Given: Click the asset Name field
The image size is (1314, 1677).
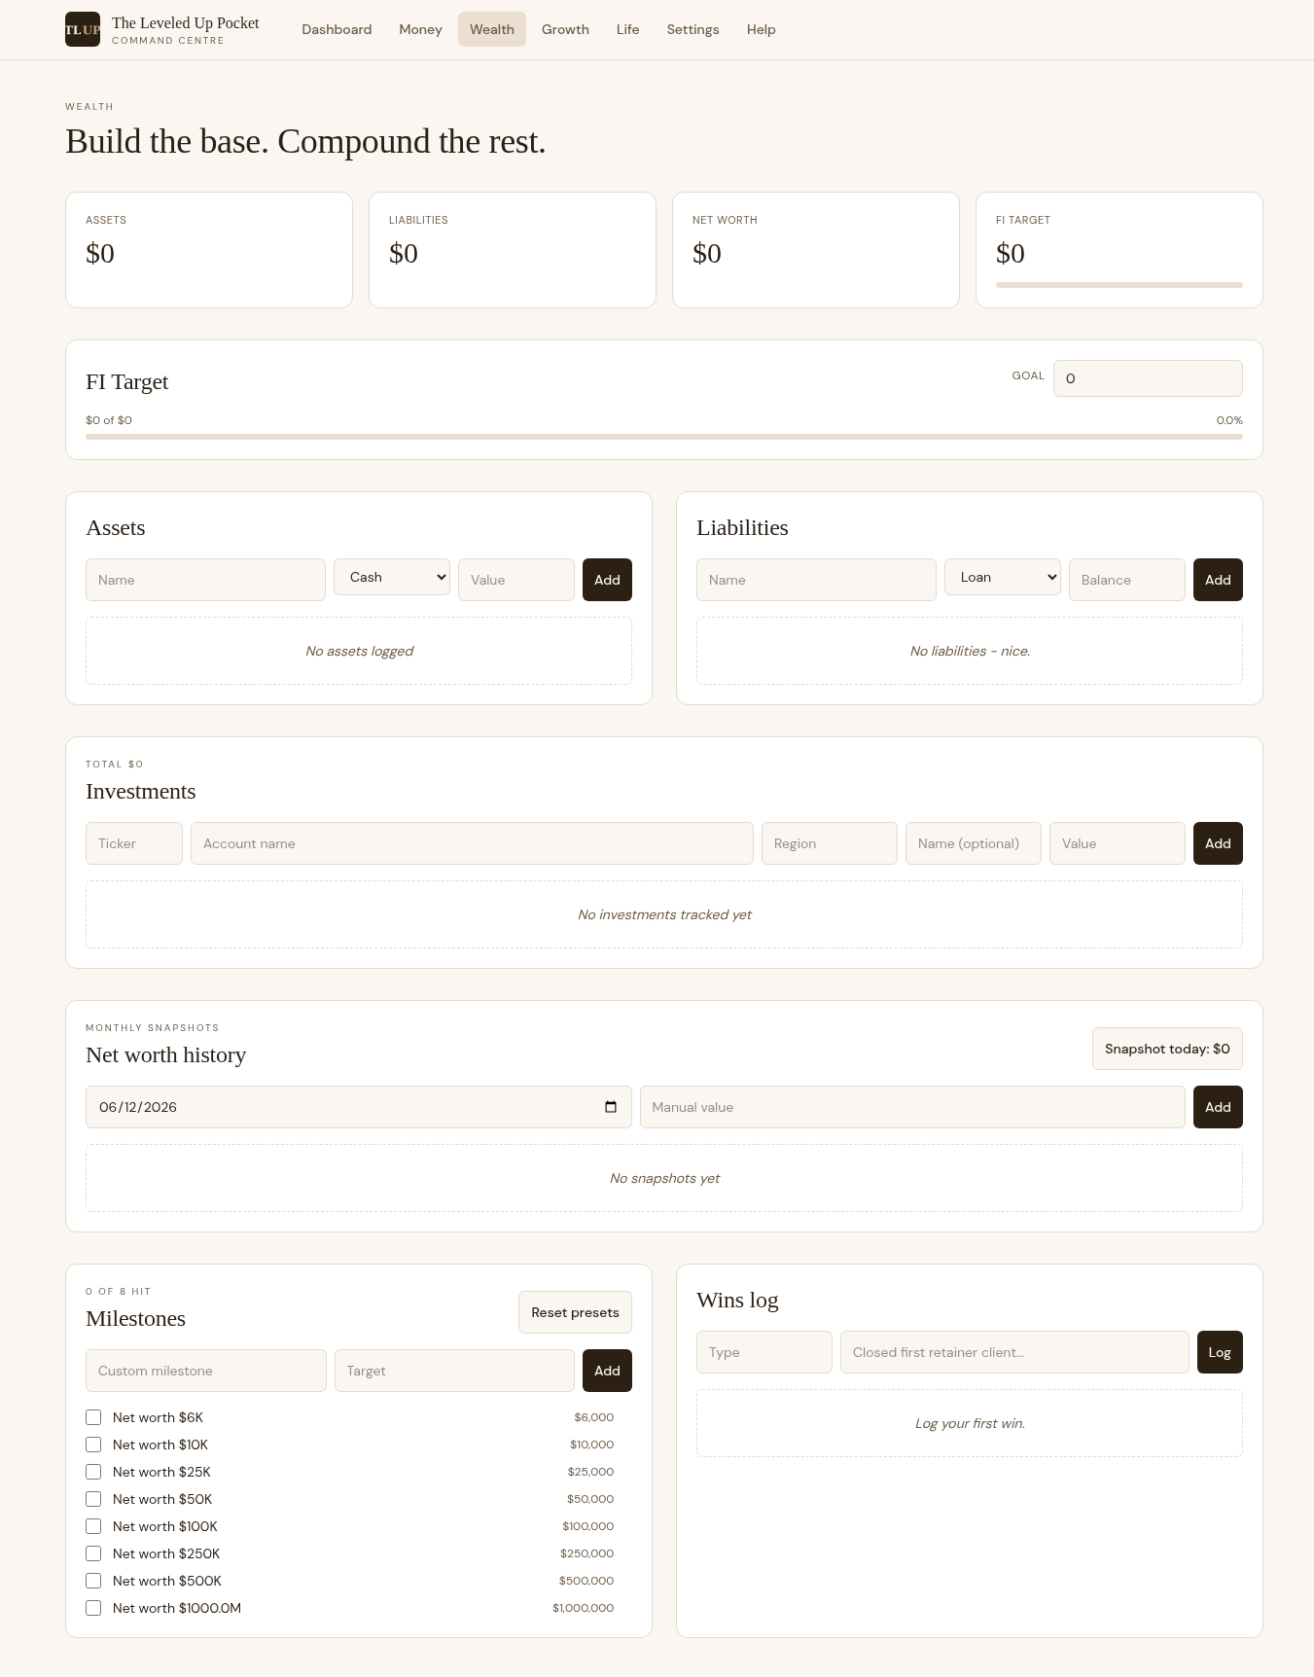Looking at the screenshot, I should coord(205,580).
